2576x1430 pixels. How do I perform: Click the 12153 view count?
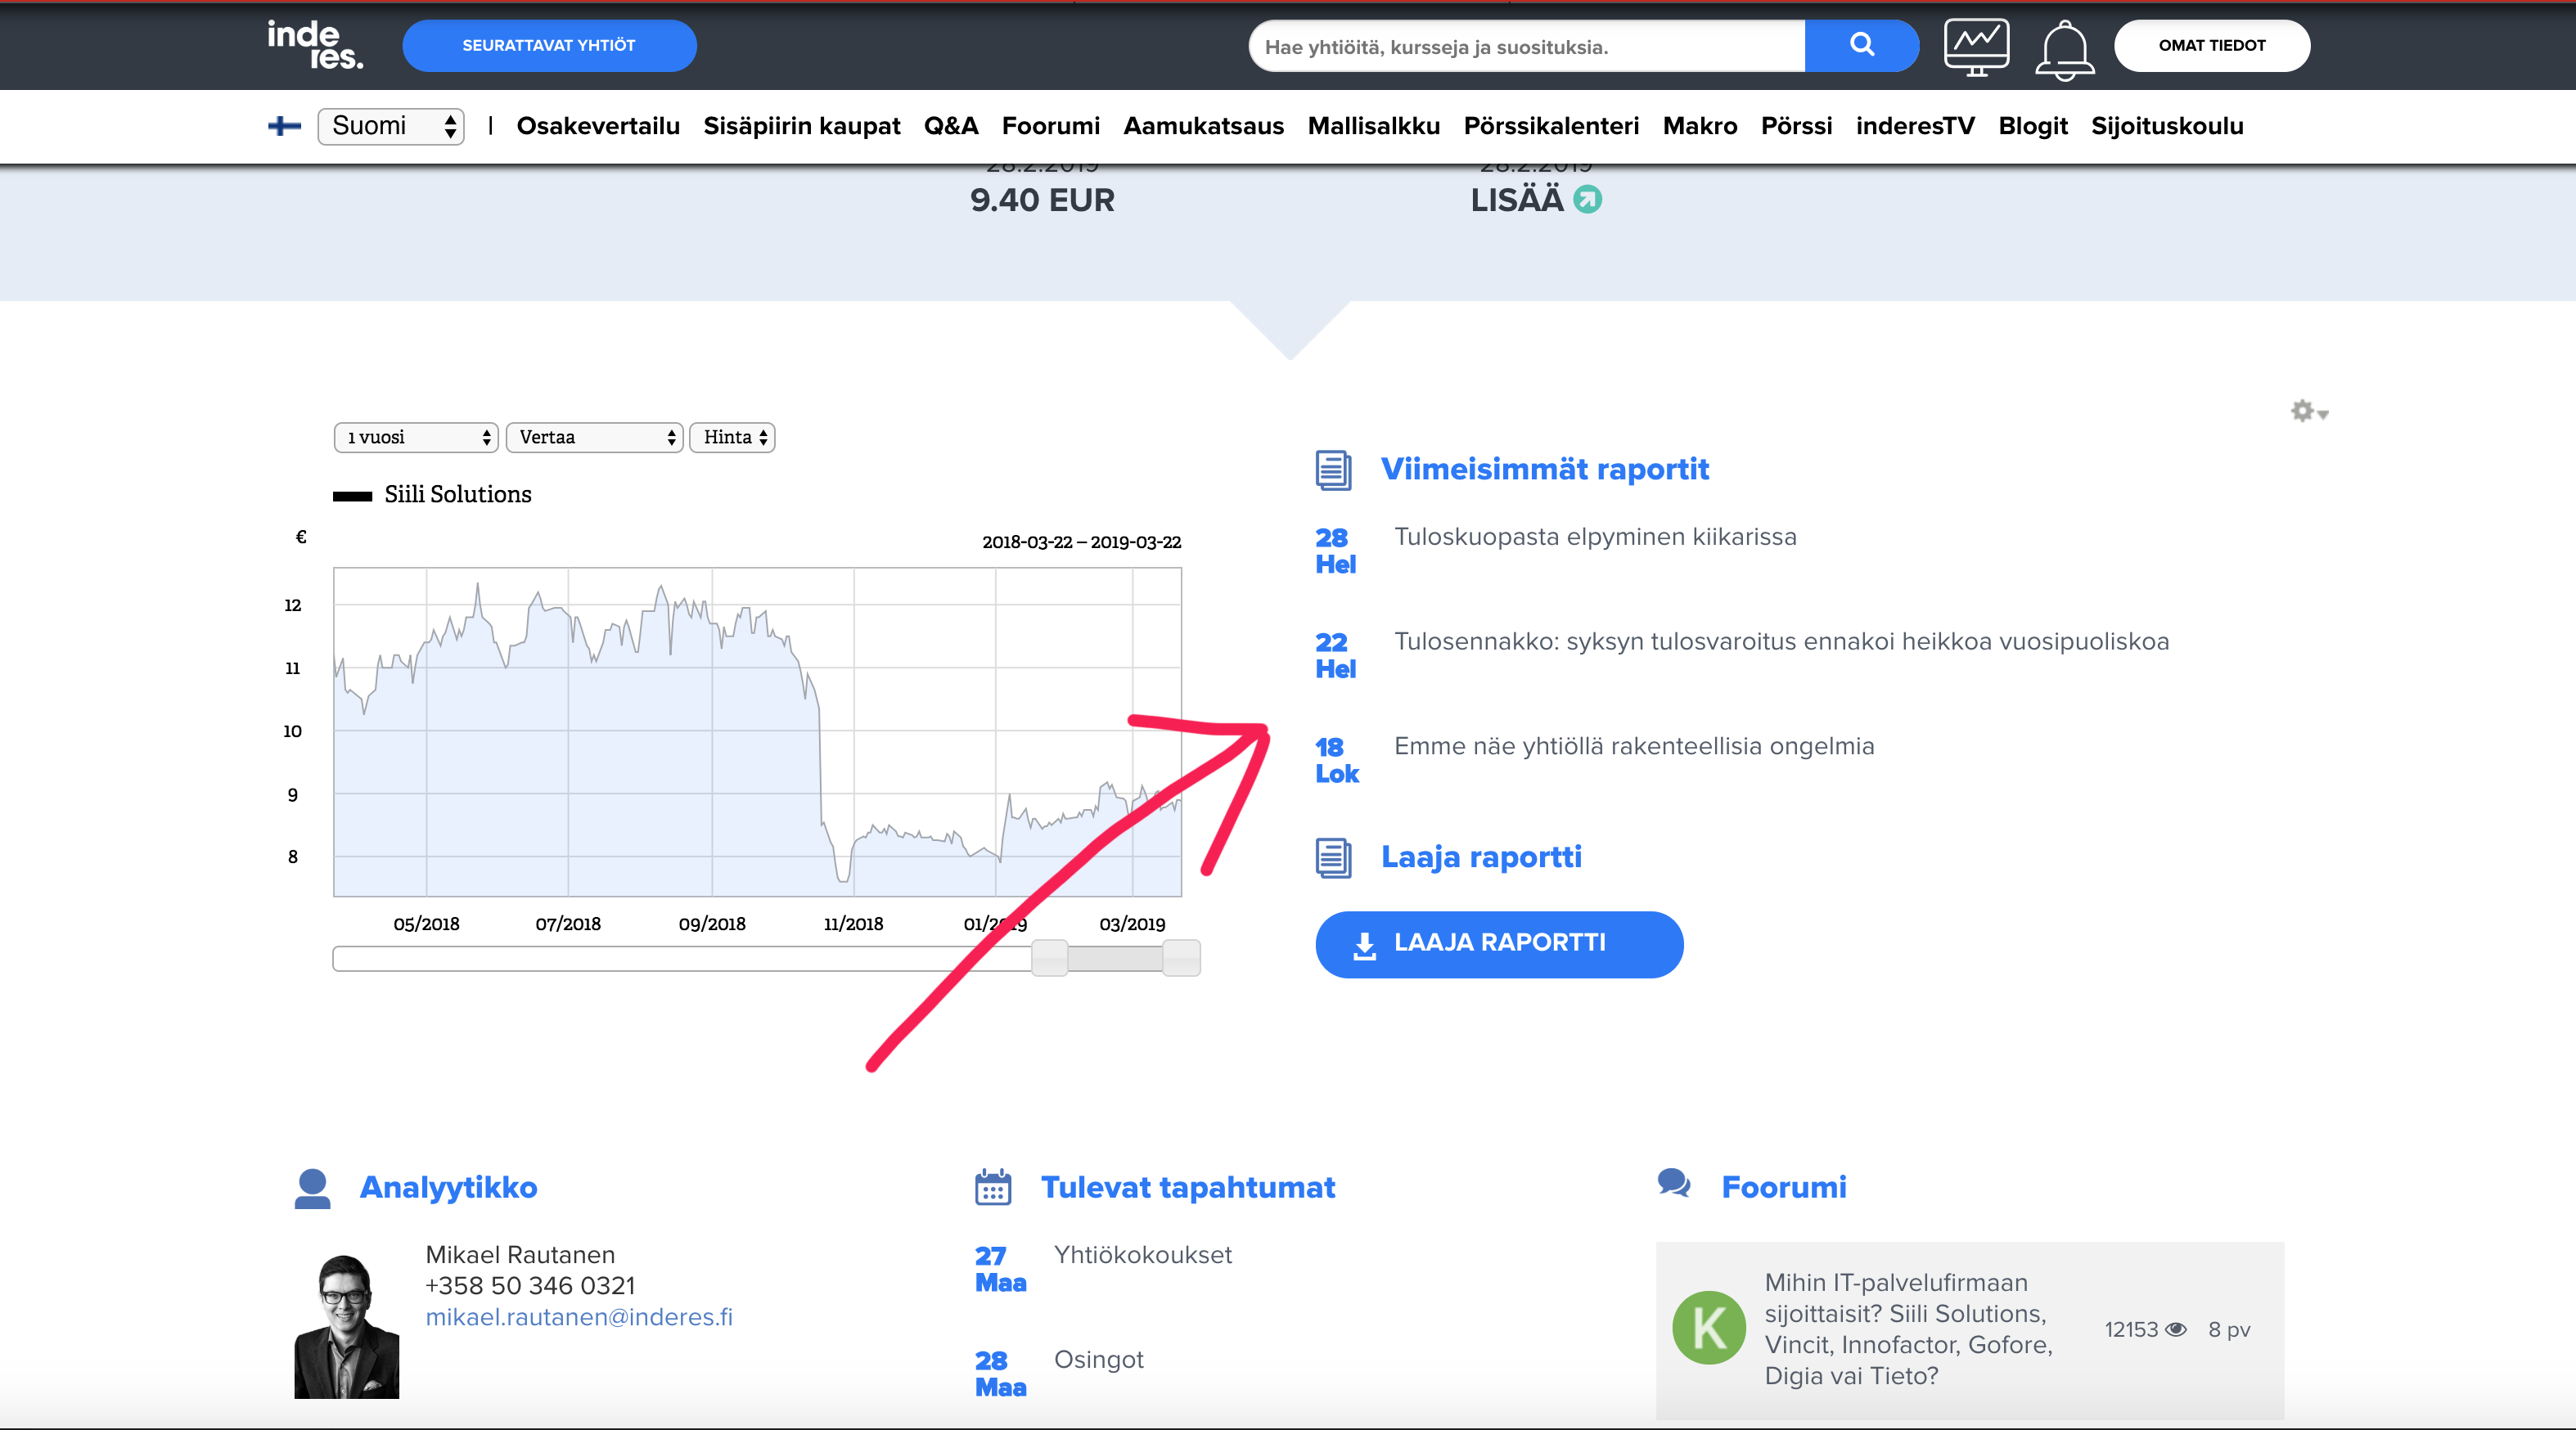pyautogui.click(x=2131, y=1330)
